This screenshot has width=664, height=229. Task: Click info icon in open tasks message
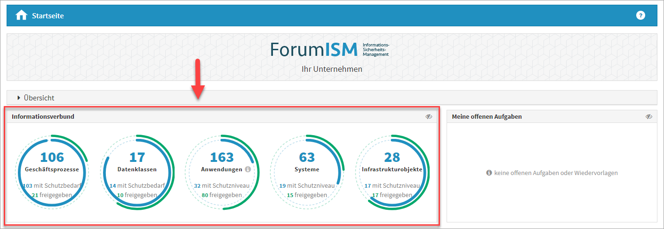pos(489,173)
